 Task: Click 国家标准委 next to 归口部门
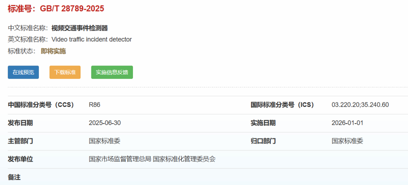click(348, 141)
